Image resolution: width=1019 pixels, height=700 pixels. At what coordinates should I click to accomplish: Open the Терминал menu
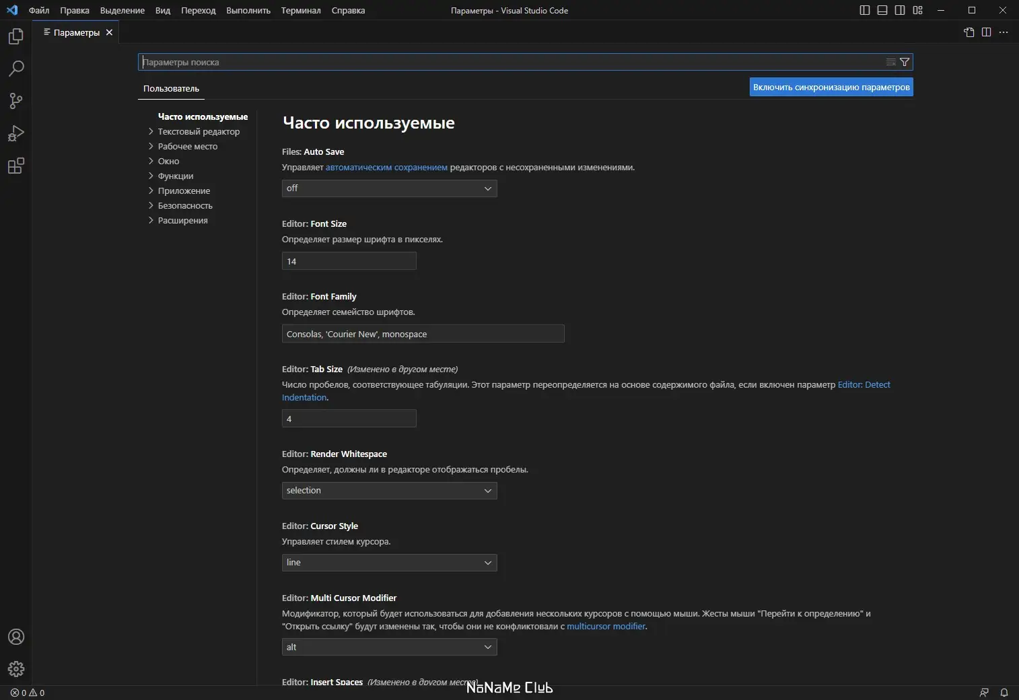click(x=301, y=10)
